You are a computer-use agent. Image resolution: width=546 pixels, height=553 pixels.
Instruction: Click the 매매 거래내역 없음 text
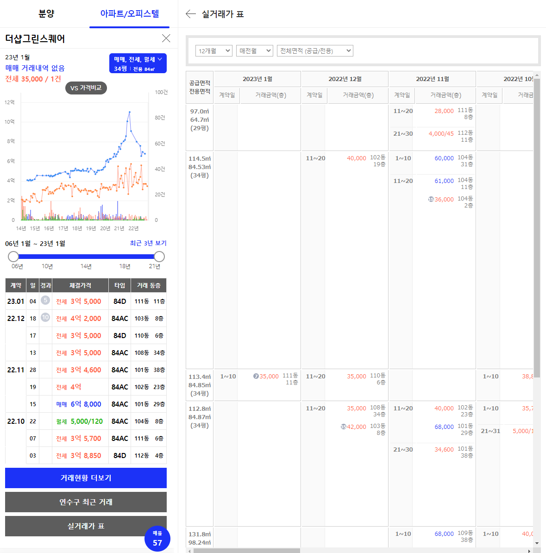[x=35, y=68]
